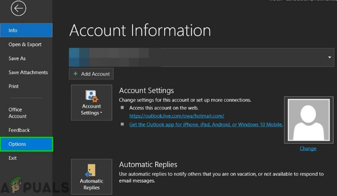Open the Account Settings icon button
The image size is (337, 196).
pos(91,102)
